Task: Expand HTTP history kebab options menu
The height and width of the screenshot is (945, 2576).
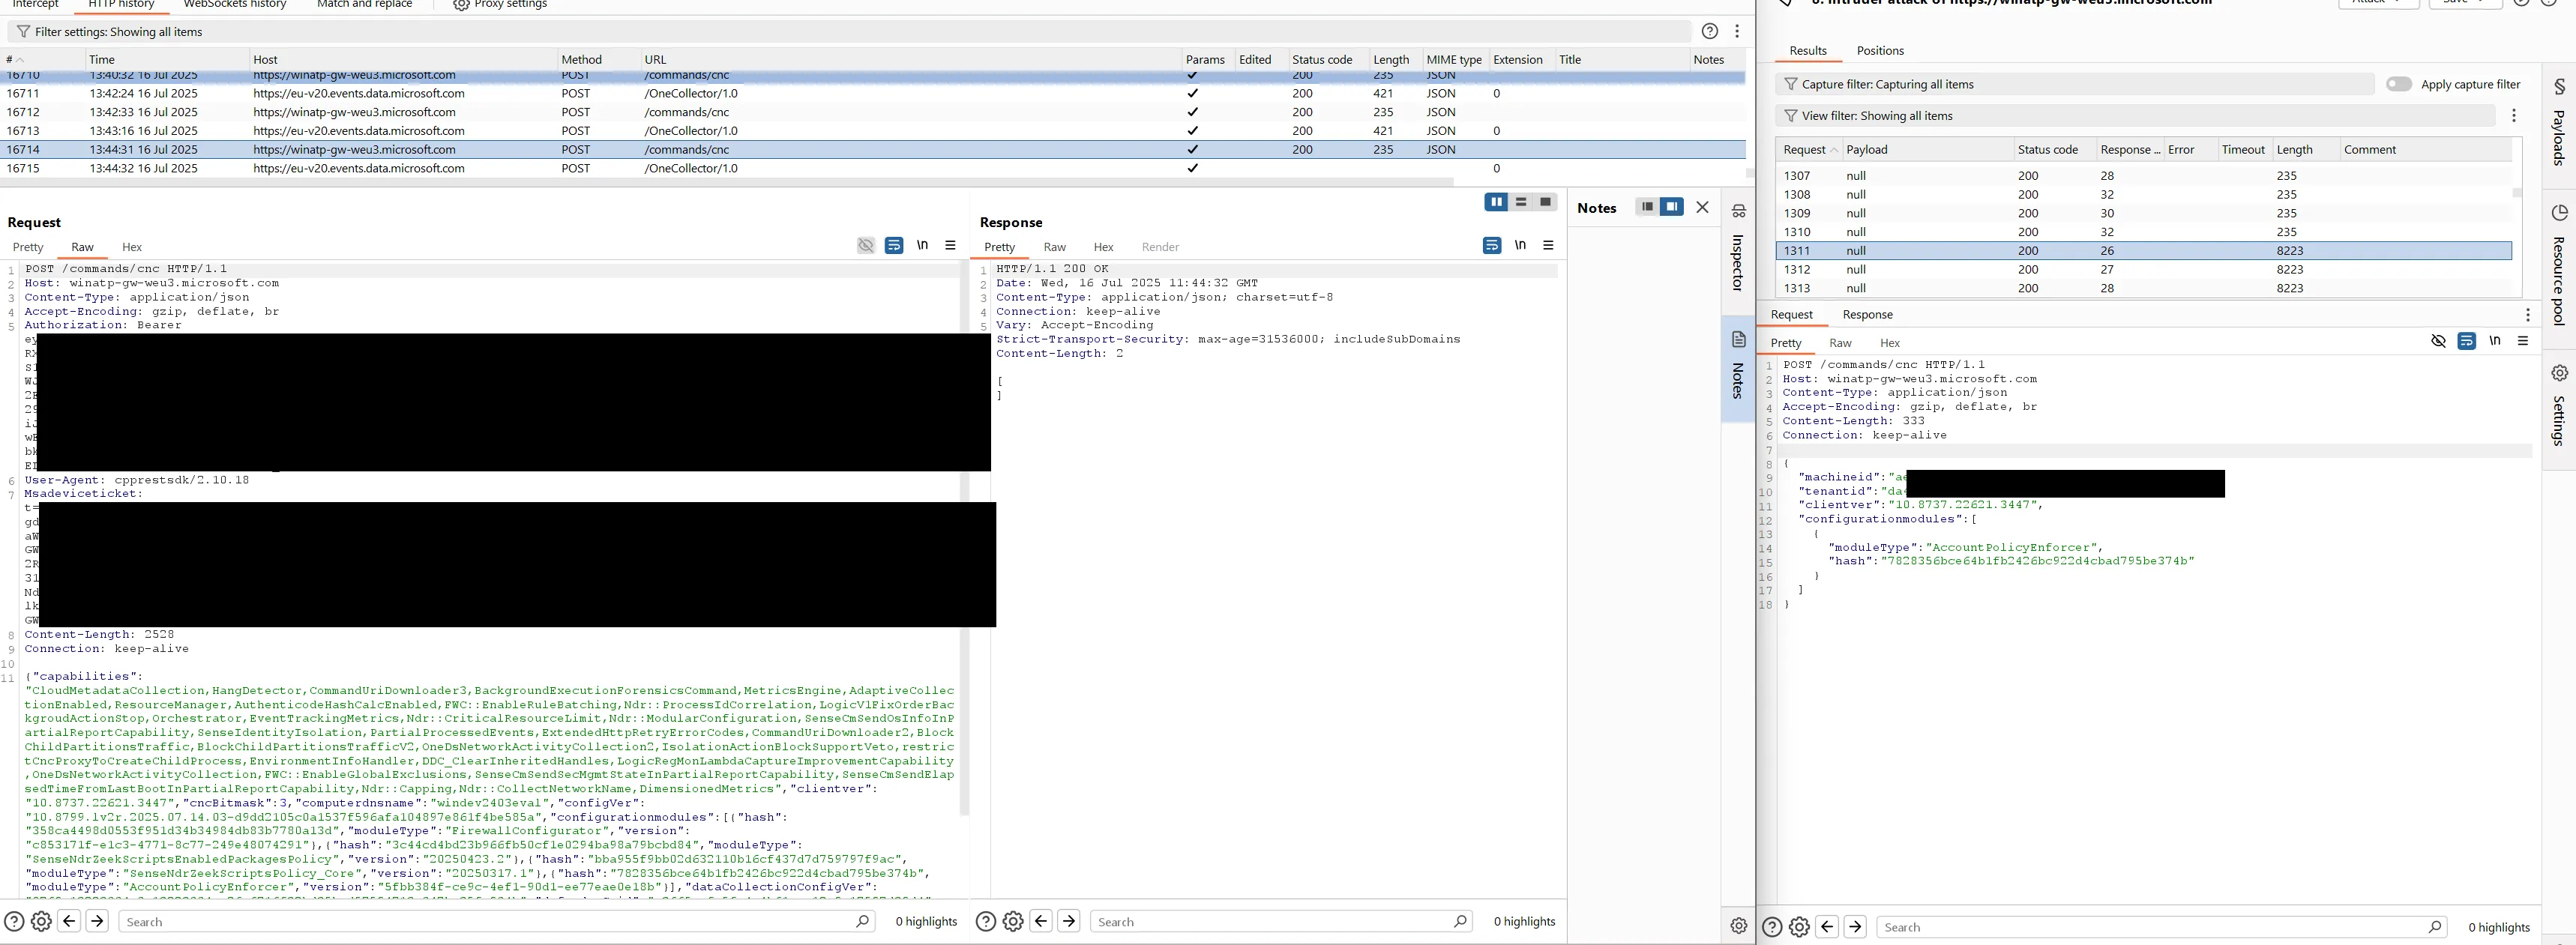Action: 1737,31
